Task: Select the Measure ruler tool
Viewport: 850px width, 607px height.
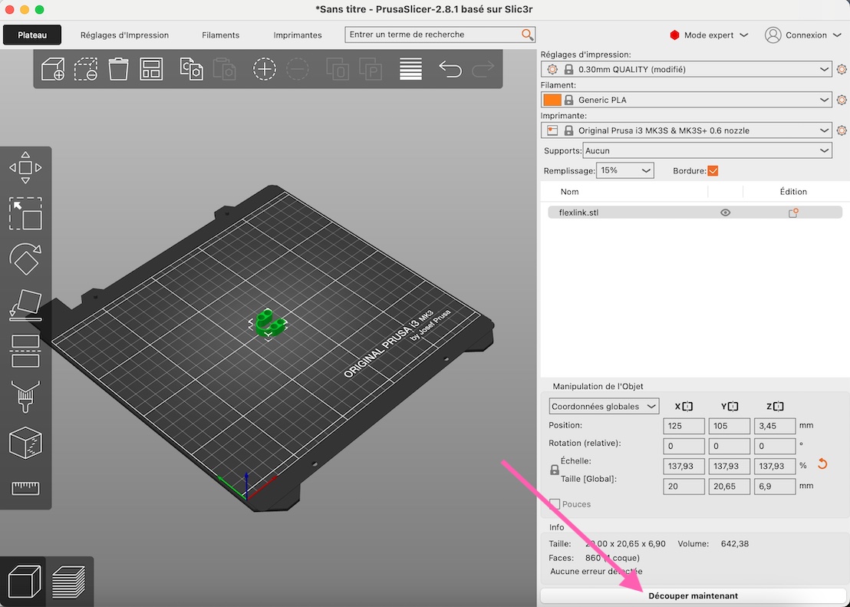Action: coord(25,488)
